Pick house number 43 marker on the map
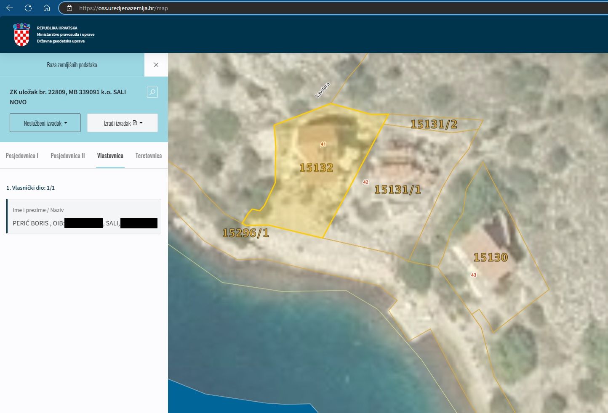Screen dimensions: 608x413 (474, 275)
